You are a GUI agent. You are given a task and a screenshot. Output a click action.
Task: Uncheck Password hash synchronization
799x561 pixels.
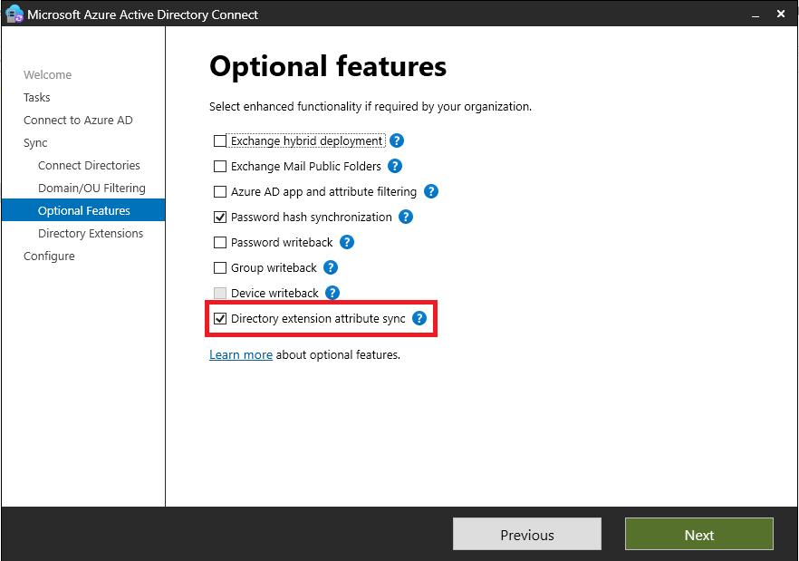pos(220,218)
